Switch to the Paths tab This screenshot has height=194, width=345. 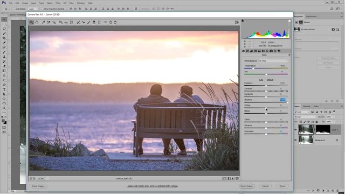pos(316,106)
